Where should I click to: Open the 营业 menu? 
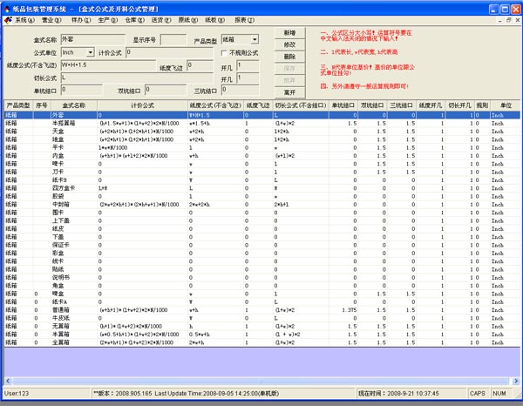click(x=51, y=20)
